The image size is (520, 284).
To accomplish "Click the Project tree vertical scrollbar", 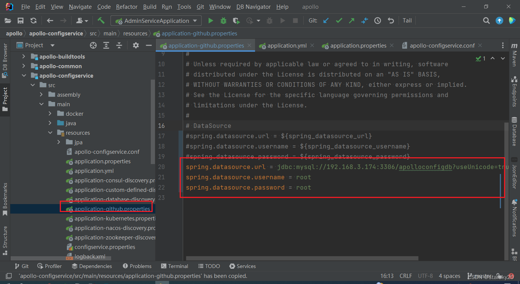I will point(153,121).
